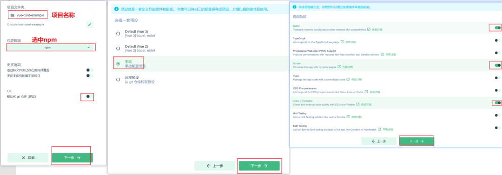Viewport: 502px width, 175px height.
Task: Open 查看详情 link for Linter / Formatter
Action: pyautogui.click(x=367, y=104)
